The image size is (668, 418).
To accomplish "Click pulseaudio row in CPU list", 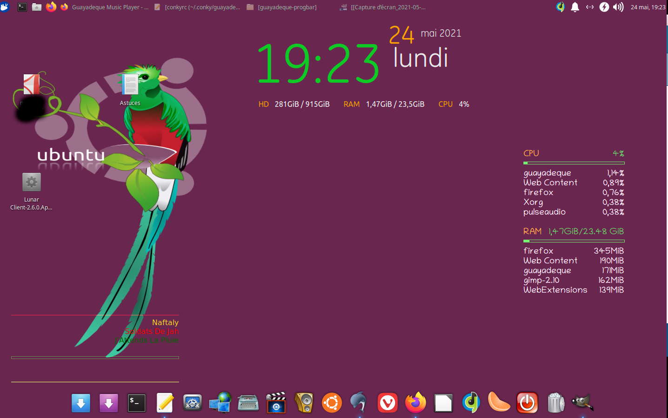I will point(574,212).
